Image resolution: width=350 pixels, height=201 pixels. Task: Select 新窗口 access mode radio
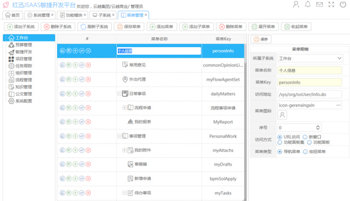[305, 137]
